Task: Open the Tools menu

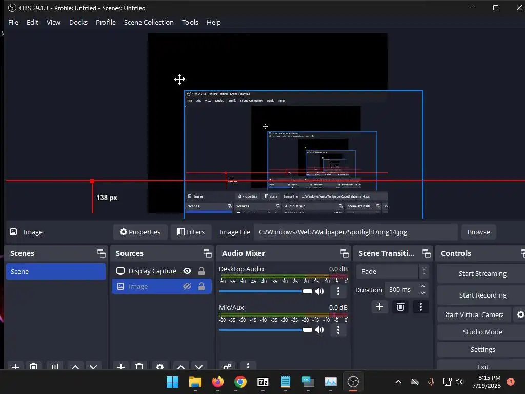Action: 190,23
